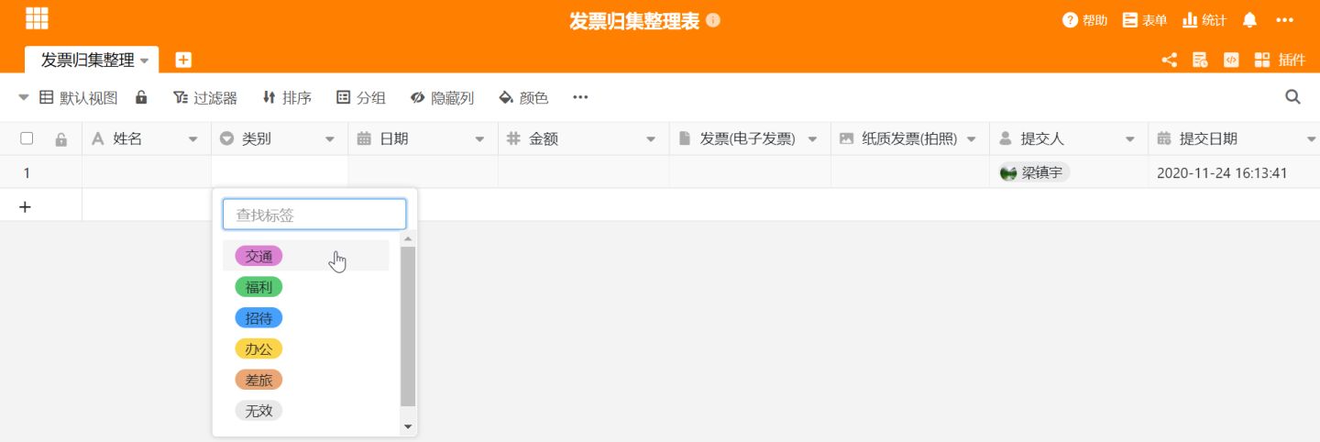Screen dimensions: 1320x442
Task: Open 帮助 help
Action: coord(1085,20)
